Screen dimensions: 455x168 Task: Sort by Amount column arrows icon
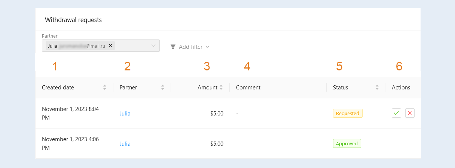pos(221,88)
